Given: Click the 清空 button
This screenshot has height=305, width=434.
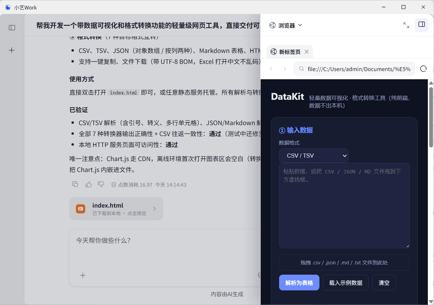Looking at the screenshot, I should pos(384,283).
